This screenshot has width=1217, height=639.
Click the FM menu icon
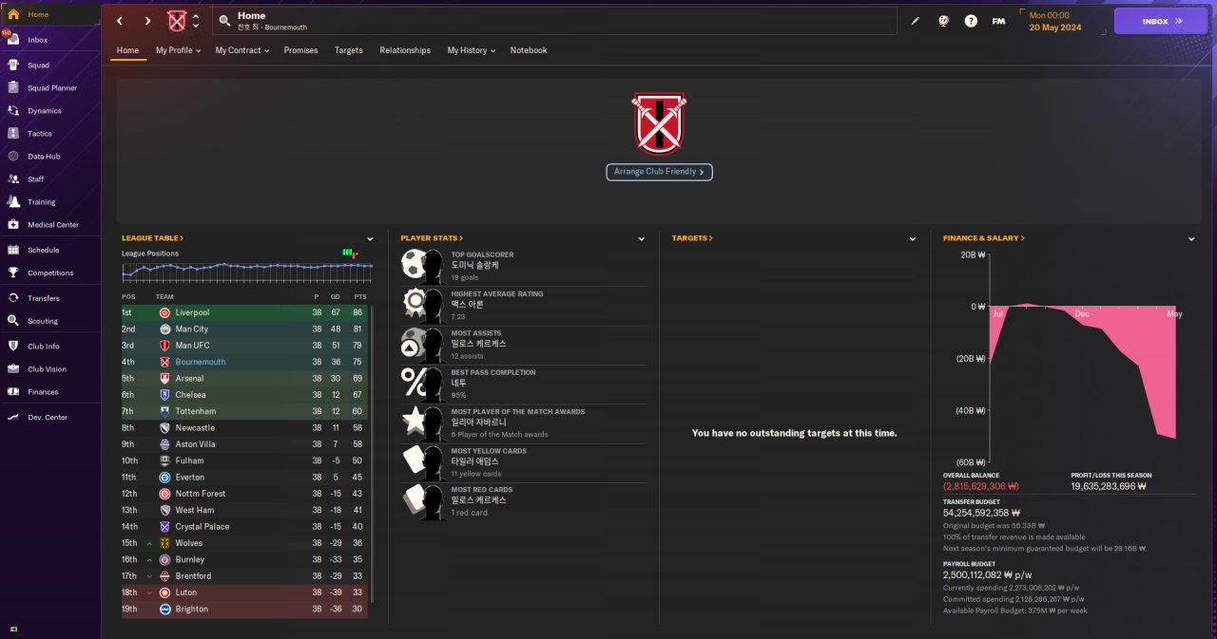tap(998, 21)
